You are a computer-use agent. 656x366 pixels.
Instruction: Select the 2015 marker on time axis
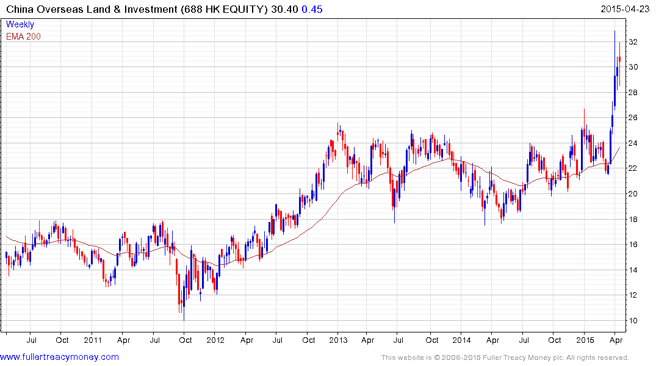tap(585, 340)
